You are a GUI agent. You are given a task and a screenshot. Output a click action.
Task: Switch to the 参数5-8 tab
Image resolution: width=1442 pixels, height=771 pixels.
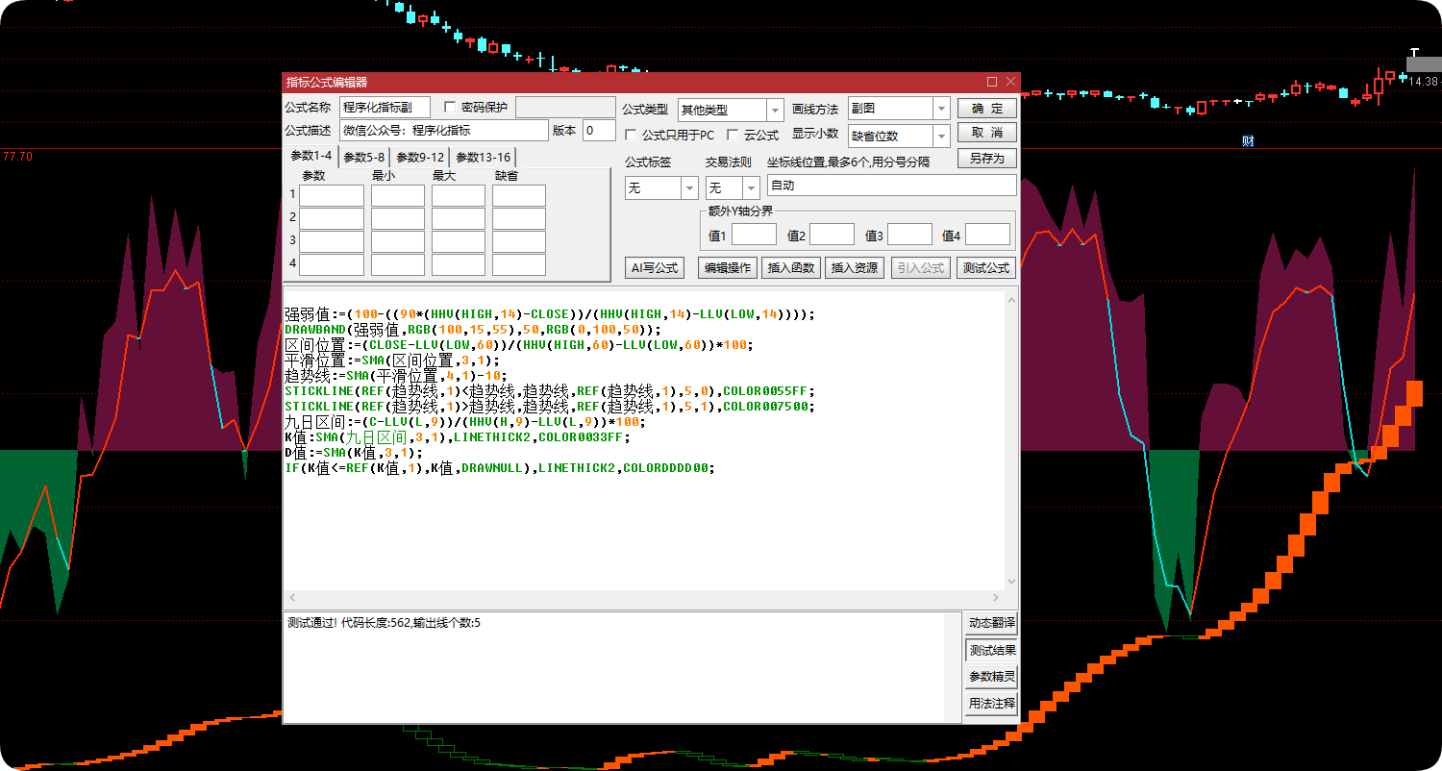[364, 158]
